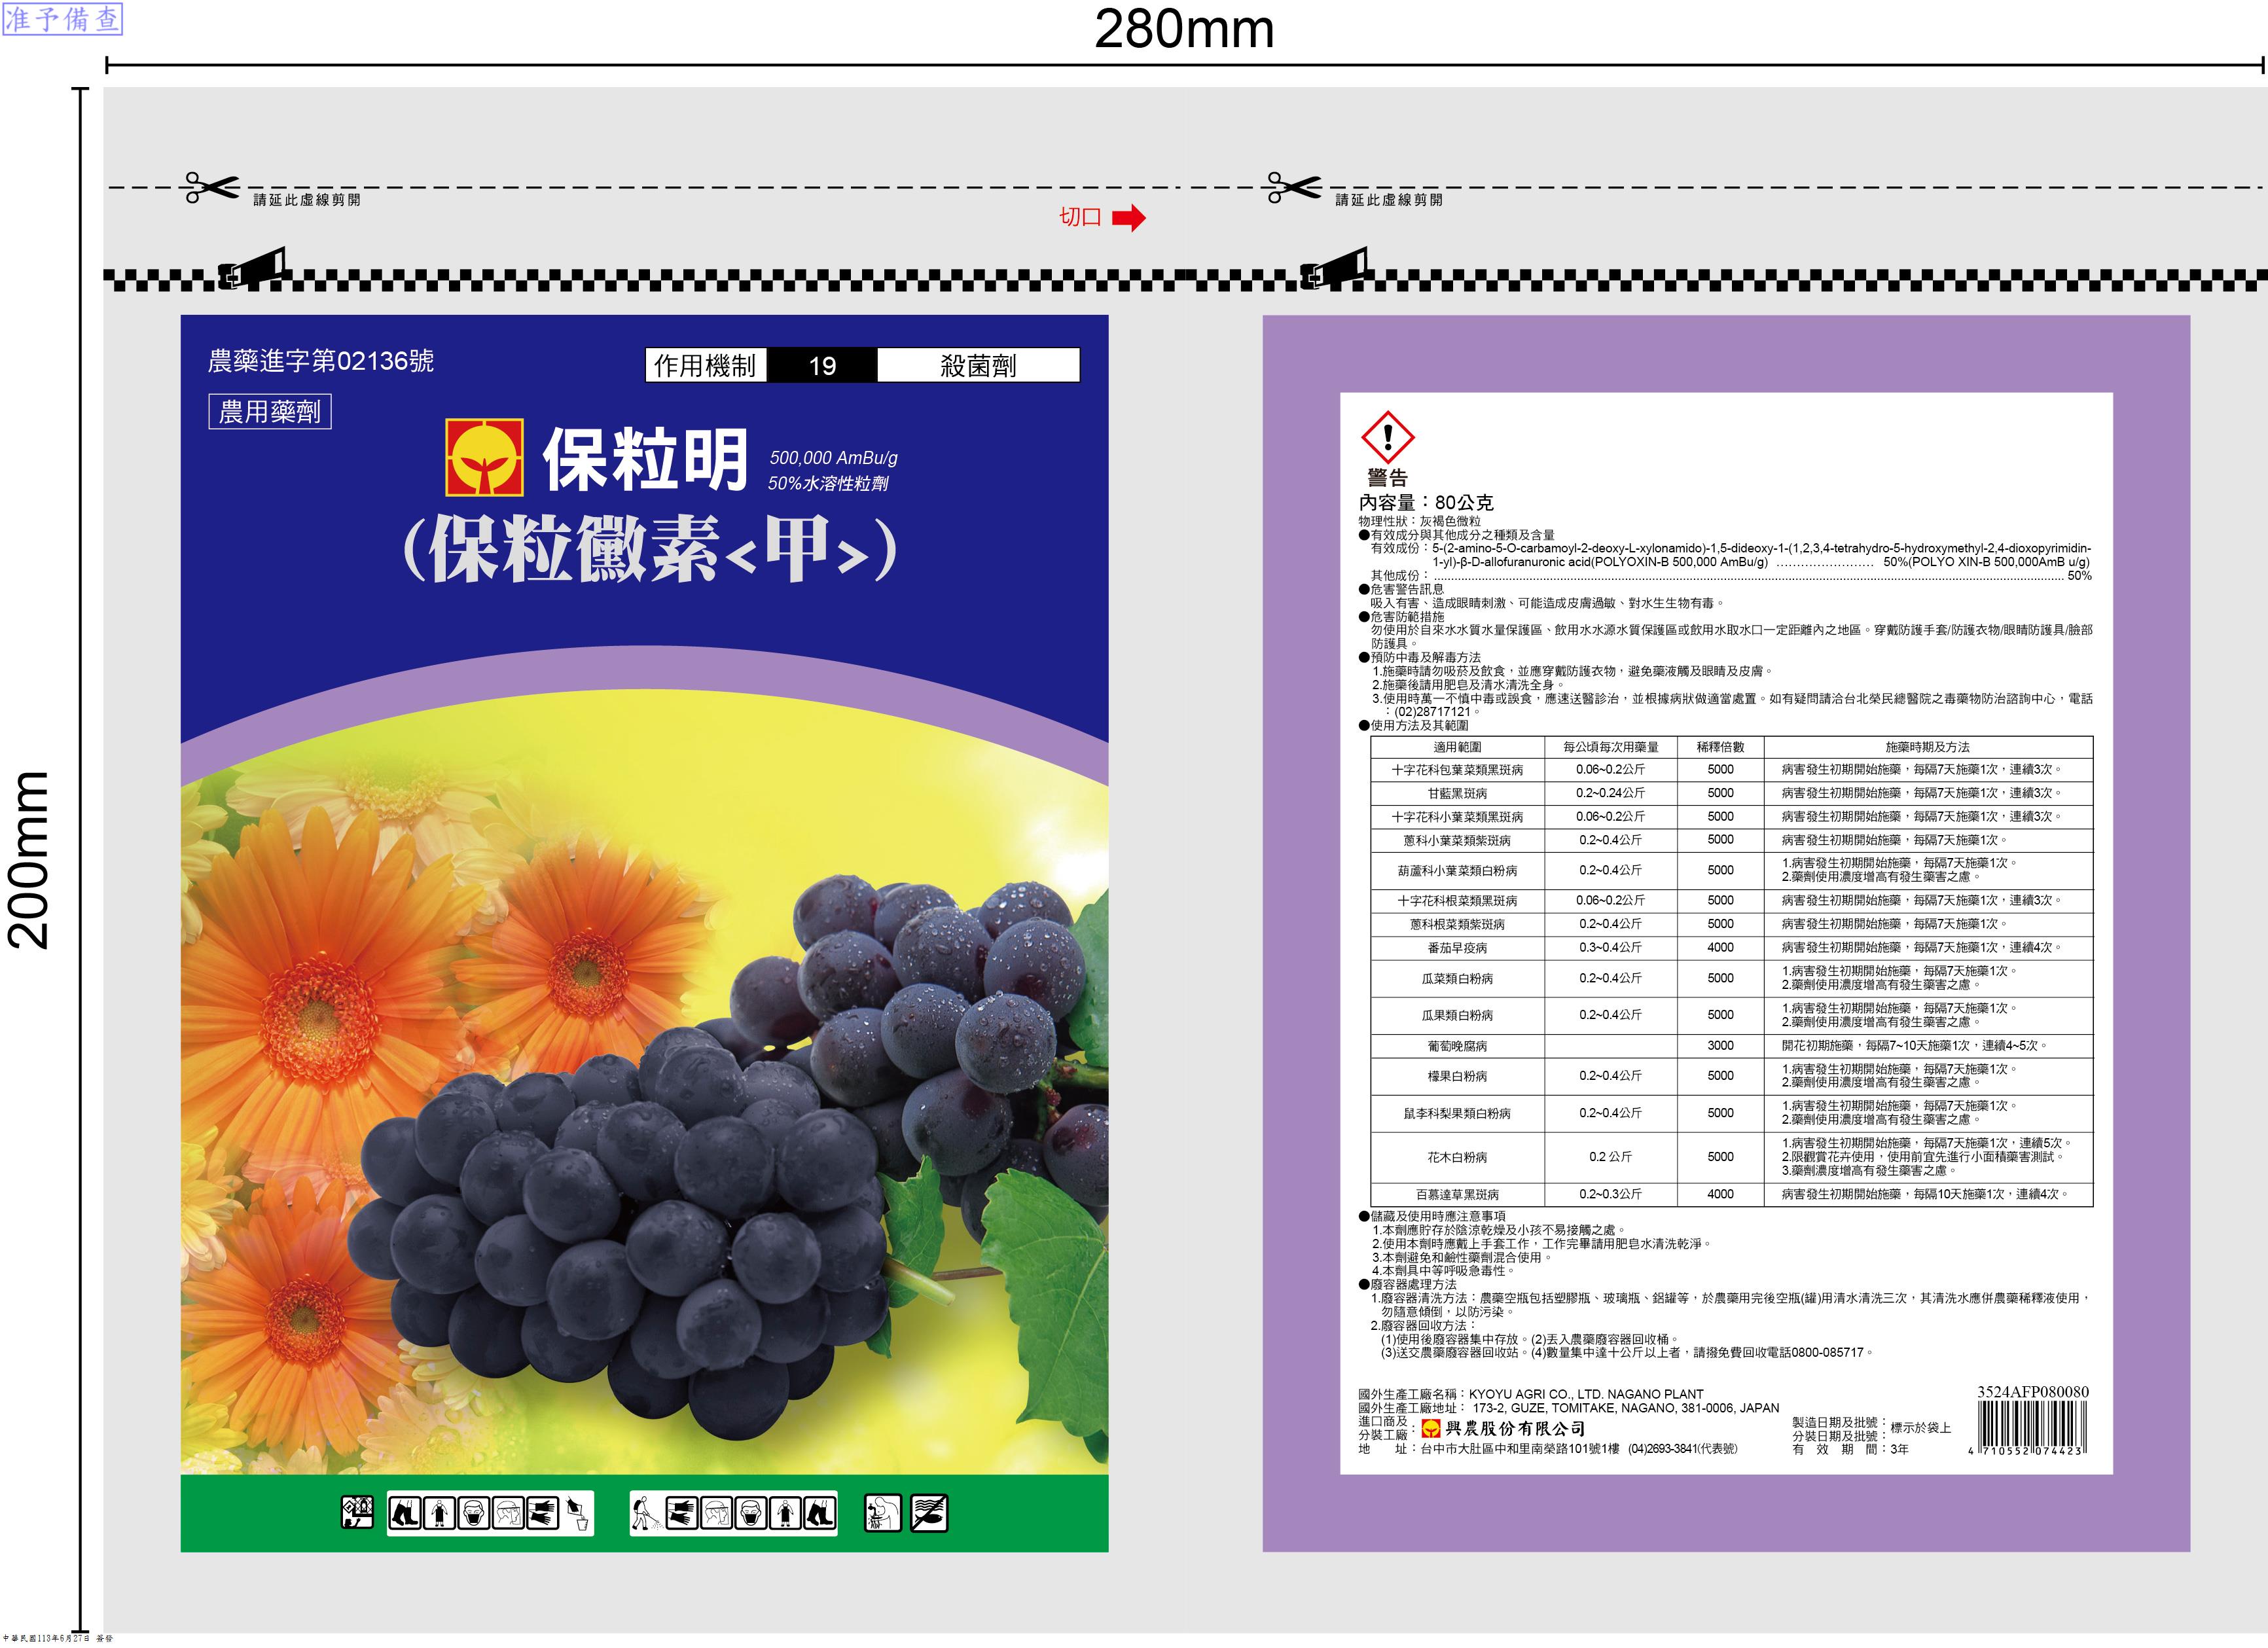Click the batch code 3524AFP080080
Image resolution: width=2268 pixels, height=1648 pixels.
point(2033,1392)
